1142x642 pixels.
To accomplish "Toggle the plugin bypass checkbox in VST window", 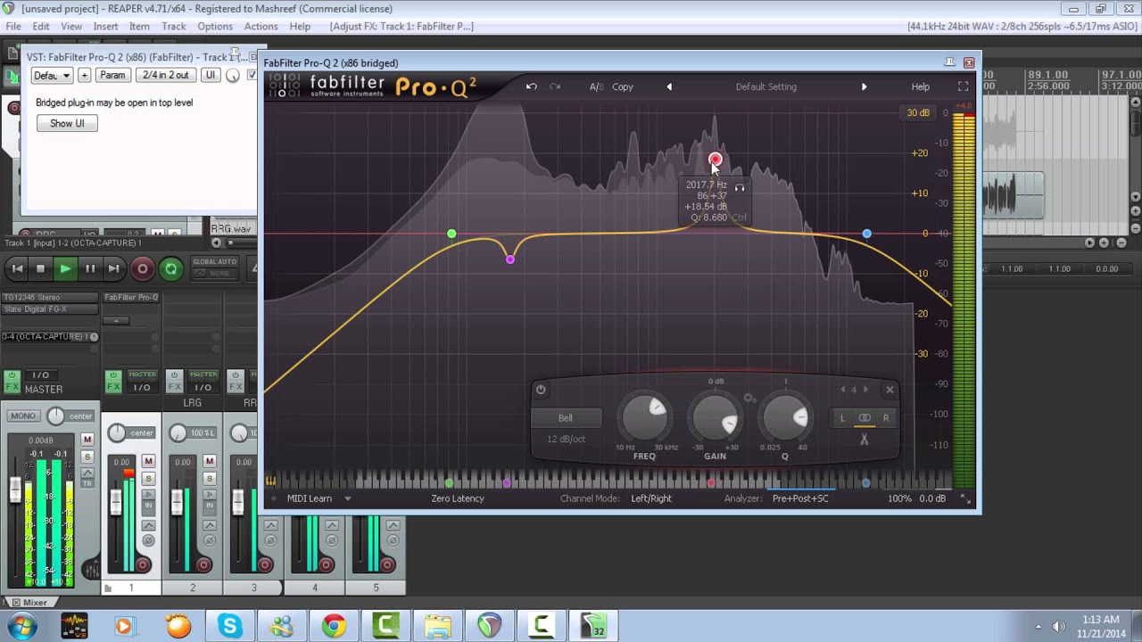I will (x=252, y=75).
